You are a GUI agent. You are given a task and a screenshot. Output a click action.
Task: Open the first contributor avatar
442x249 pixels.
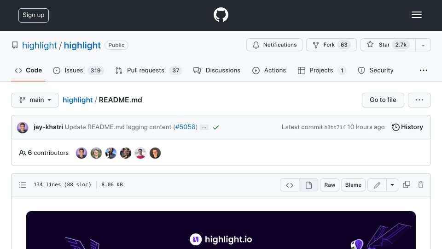[81, 153]
